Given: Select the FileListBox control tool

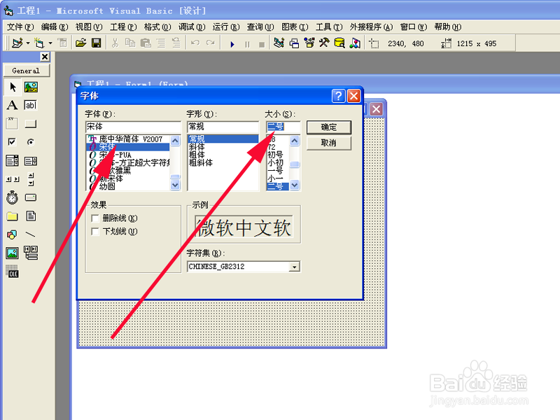Looking at the screenshot, I should (x=31, y=216).
